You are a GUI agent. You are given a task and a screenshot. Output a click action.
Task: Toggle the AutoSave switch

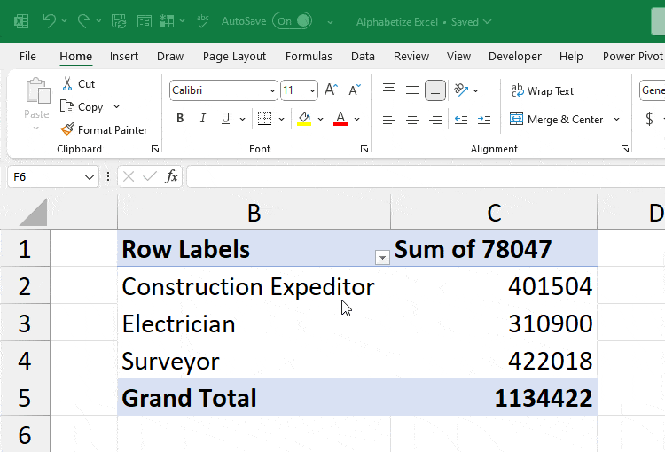[x=293, y=20]
